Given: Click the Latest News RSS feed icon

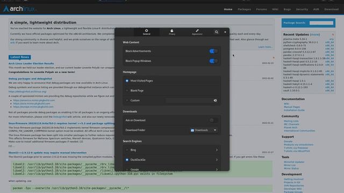Looking at the screenshot, I should point(274,58).
